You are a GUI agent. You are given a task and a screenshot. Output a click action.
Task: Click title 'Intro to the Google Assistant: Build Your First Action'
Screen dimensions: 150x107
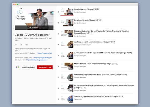100,75
